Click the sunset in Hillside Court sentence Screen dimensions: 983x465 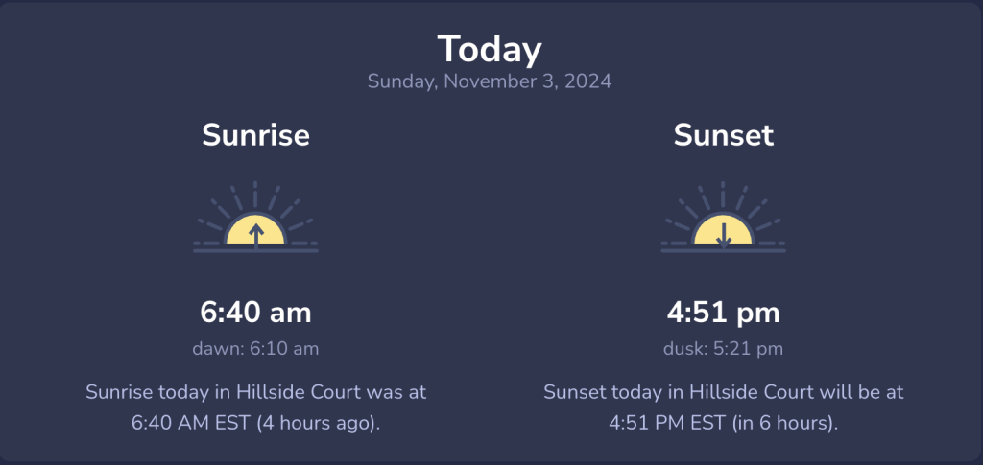tap(724, 407)
